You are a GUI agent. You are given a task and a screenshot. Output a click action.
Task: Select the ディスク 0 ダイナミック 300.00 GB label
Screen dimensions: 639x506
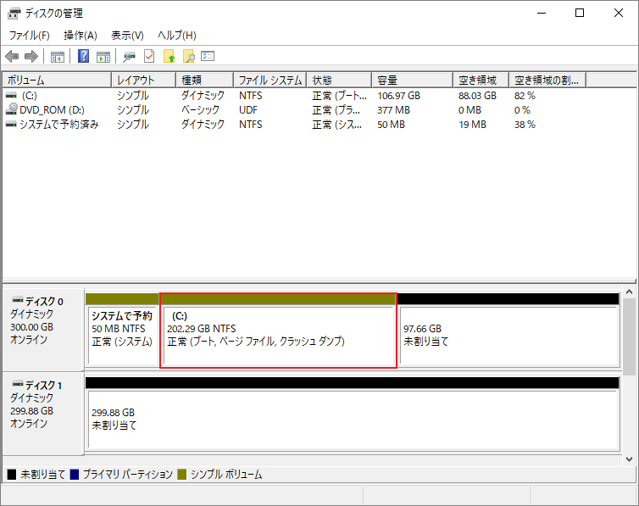click(42, 329)
